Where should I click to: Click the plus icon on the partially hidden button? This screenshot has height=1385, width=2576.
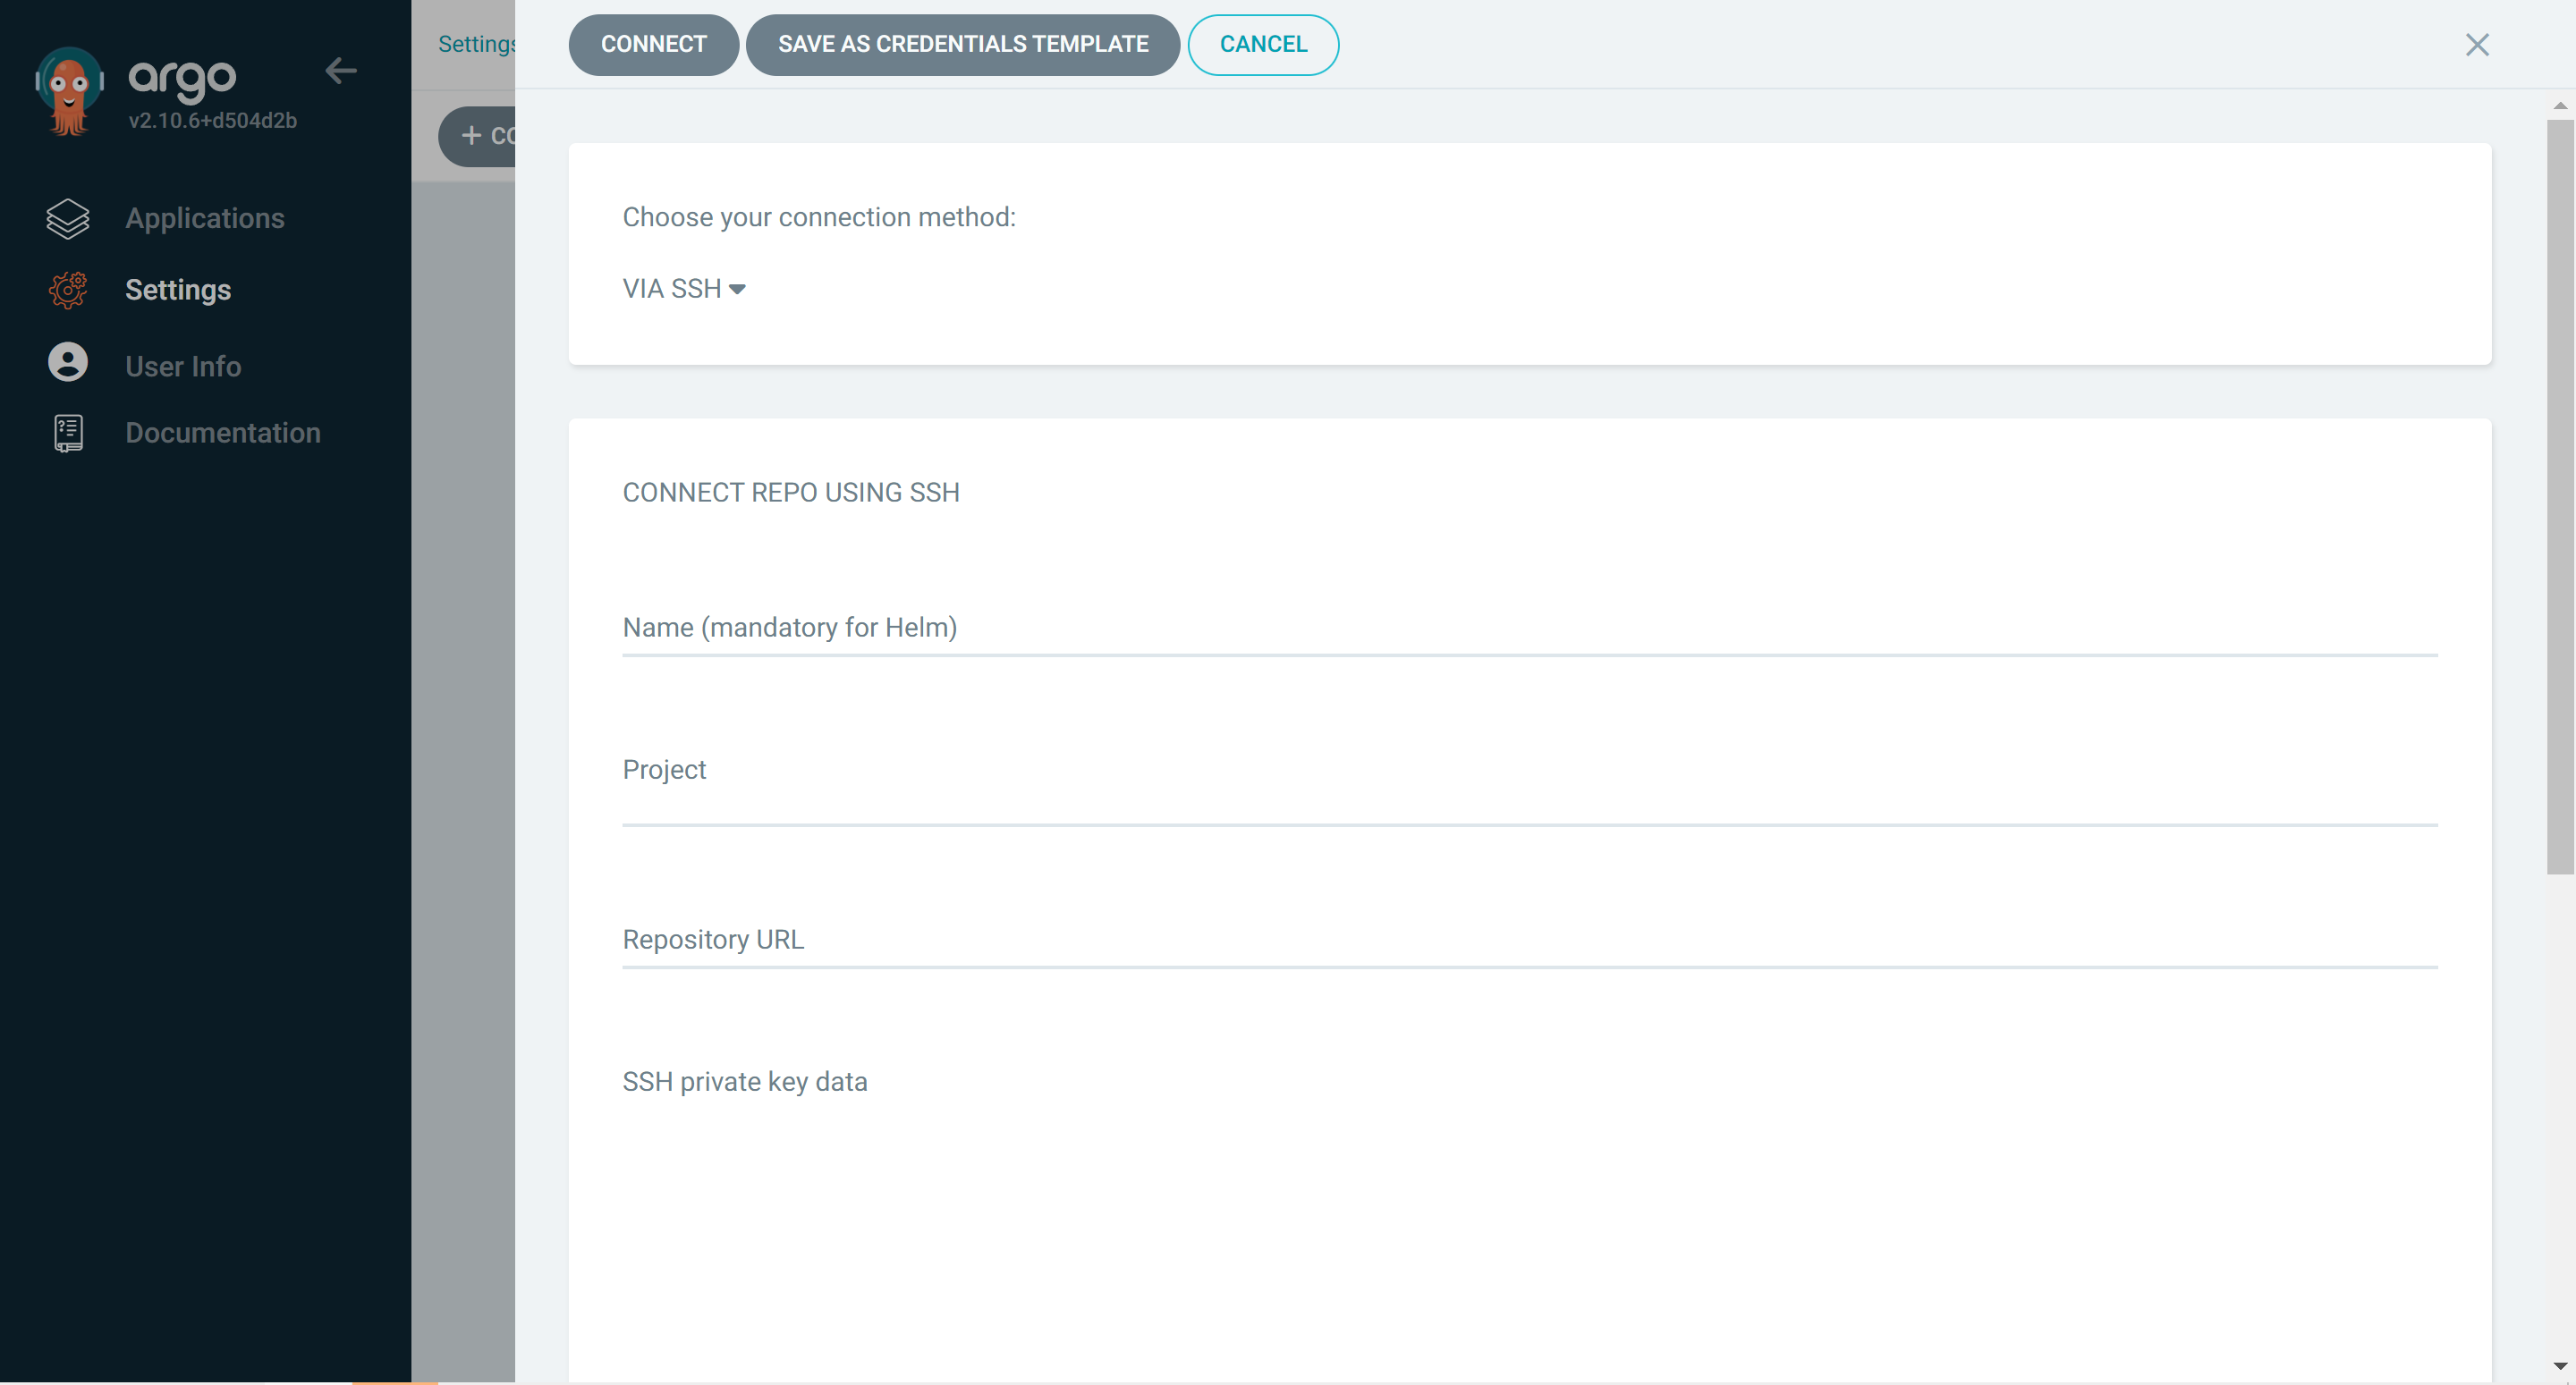tap(471, 136)
